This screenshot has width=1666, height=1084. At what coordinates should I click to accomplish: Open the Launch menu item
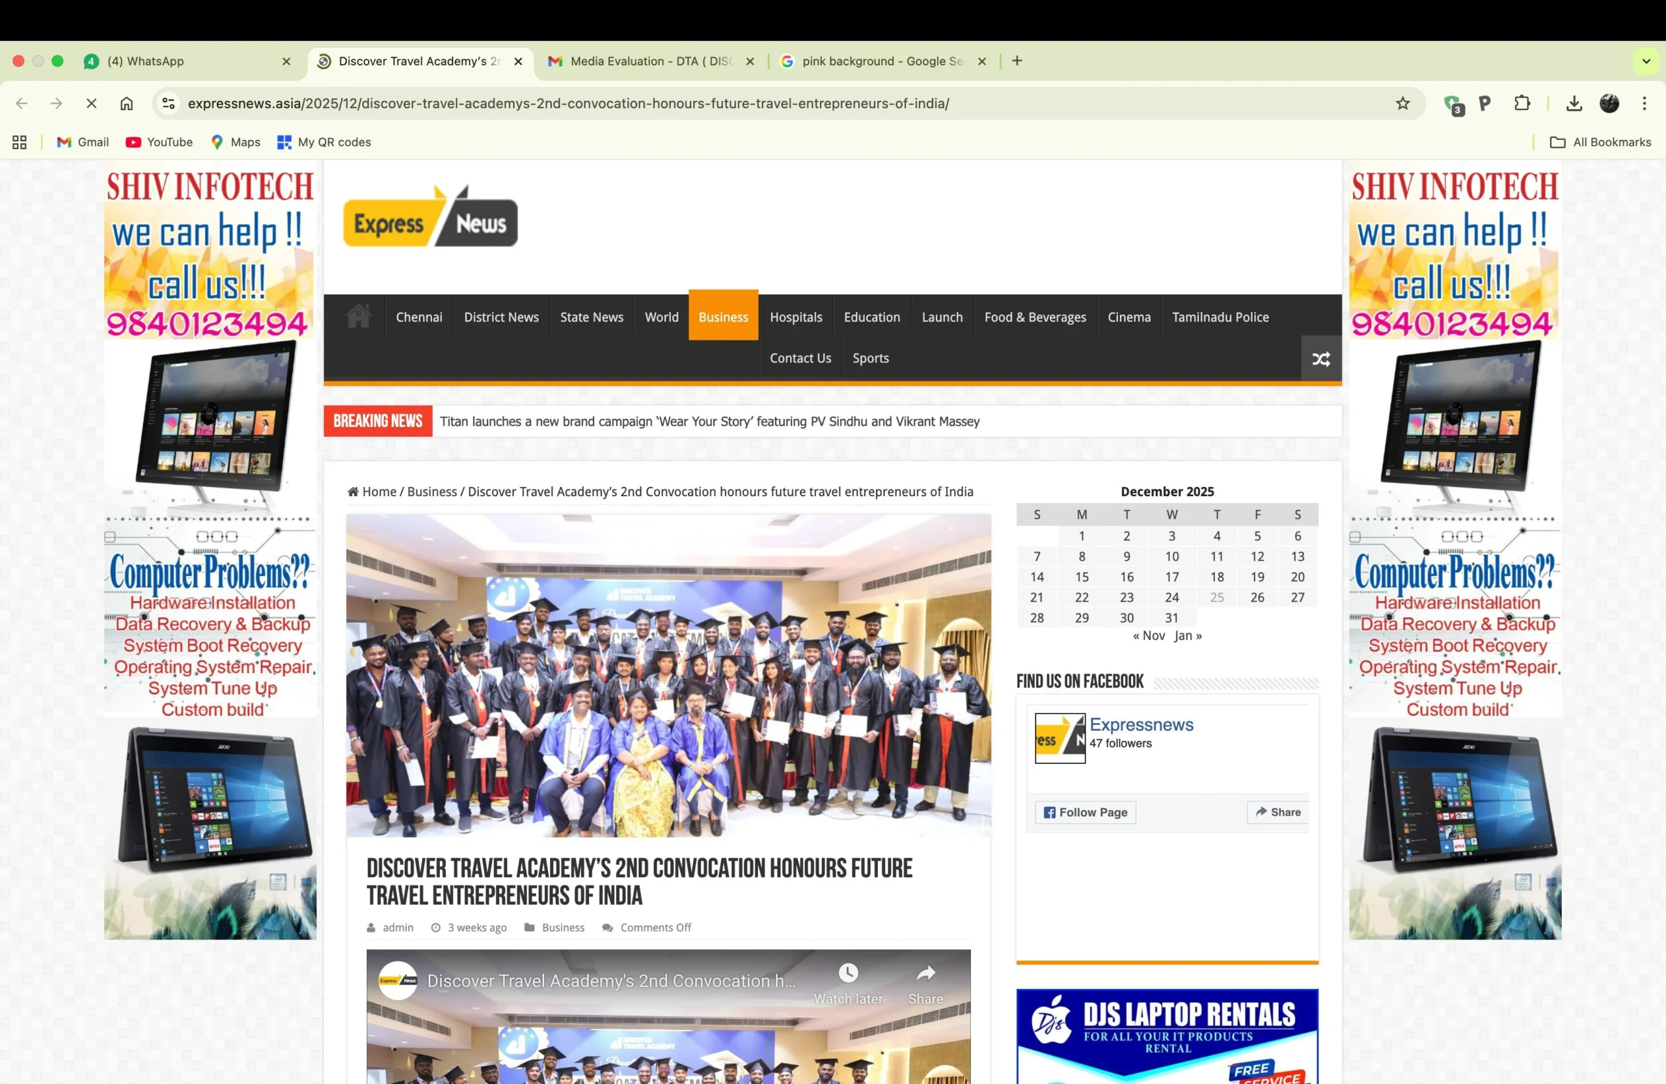(942, 317)
